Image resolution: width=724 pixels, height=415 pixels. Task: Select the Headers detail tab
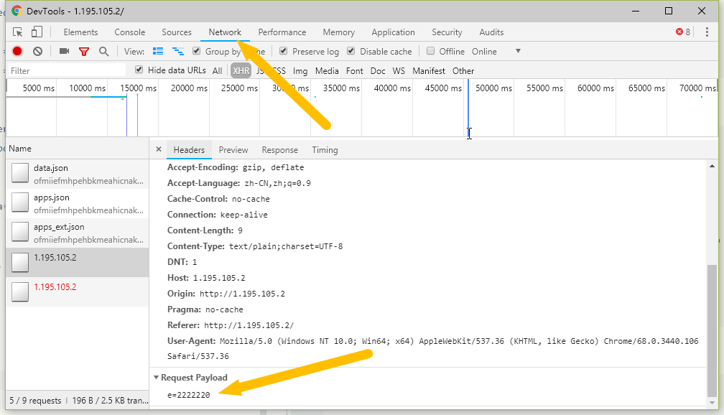189,149
